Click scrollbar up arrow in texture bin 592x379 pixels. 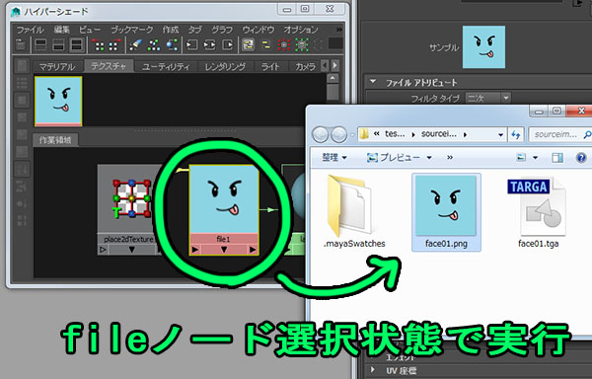coord(333,79)
